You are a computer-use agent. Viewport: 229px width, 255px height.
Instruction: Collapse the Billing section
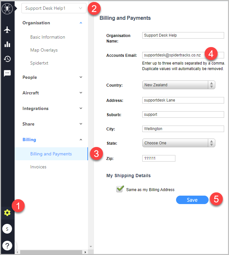(52, 140)
